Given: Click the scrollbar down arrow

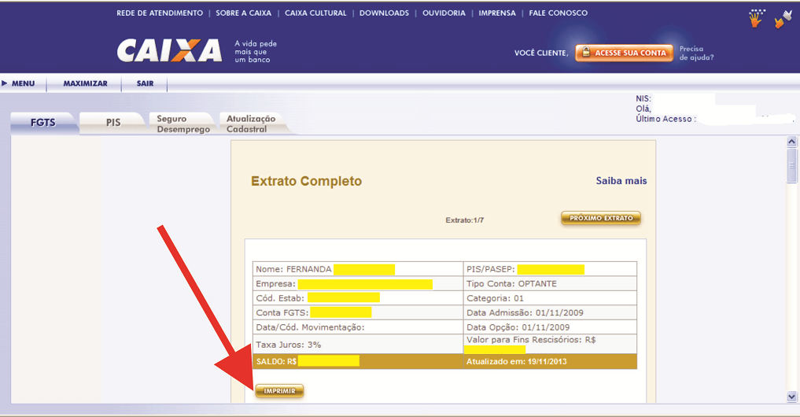Looking at the screenshot, I should coord(791,396).
